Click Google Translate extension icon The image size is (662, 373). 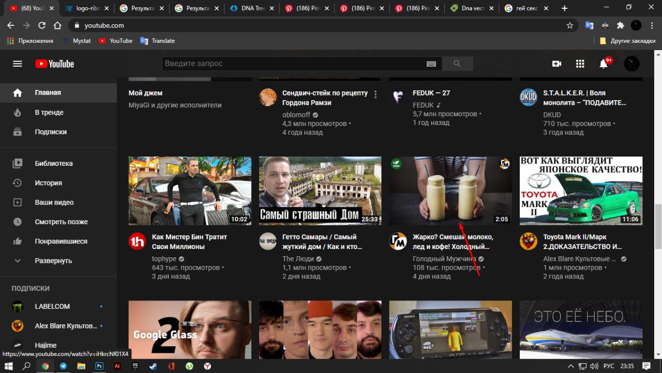589,25
